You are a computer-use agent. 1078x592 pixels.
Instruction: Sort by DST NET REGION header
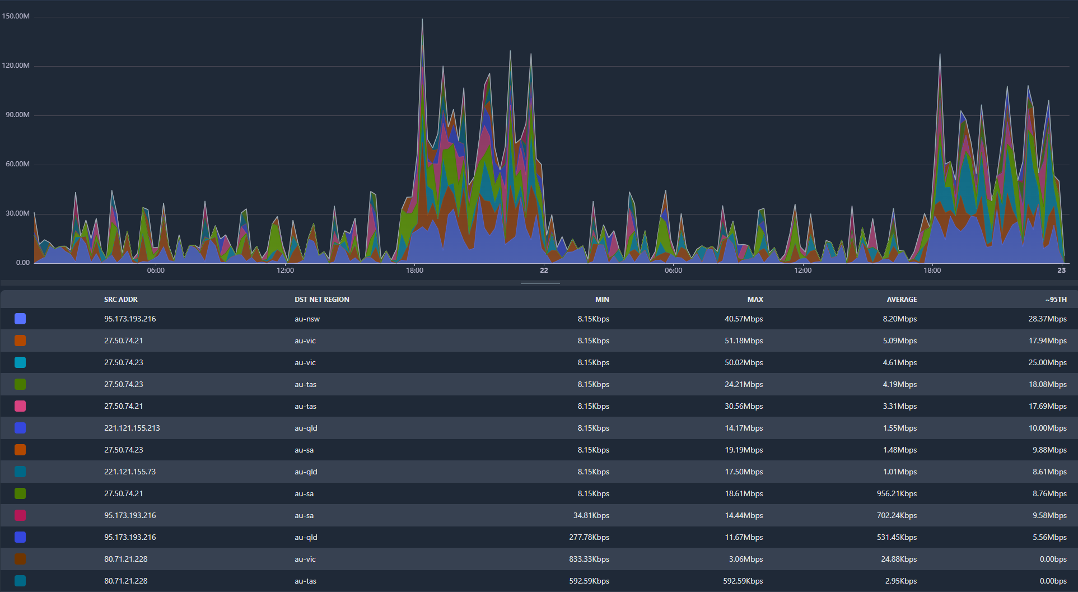click(x=321, y=300)
